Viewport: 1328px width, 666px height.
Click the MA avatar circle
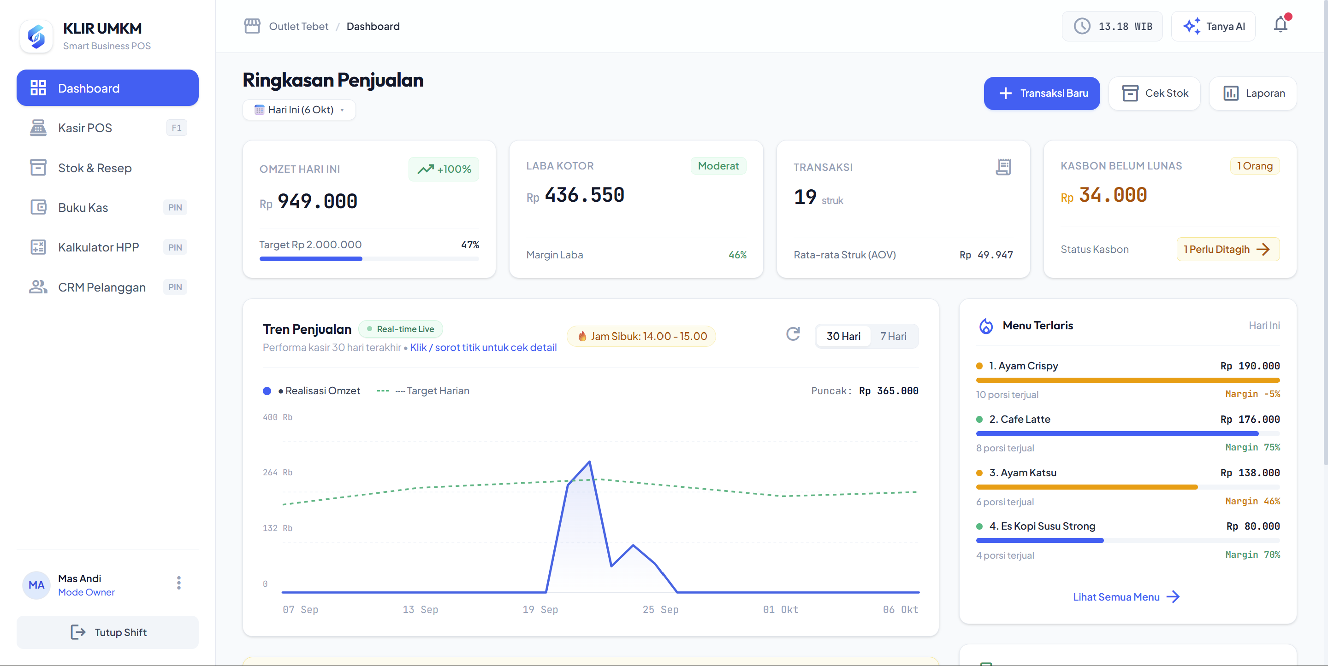pyautogui.click(x=36, y=585)
